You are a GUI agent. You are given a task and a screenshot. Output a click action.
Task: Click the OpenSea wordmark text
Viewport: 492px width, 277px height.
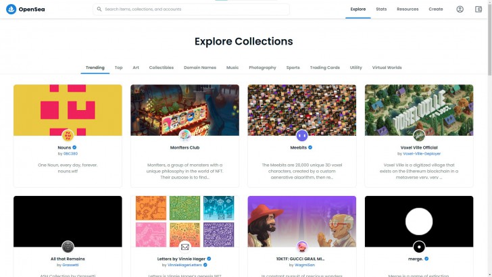(32, 9)
